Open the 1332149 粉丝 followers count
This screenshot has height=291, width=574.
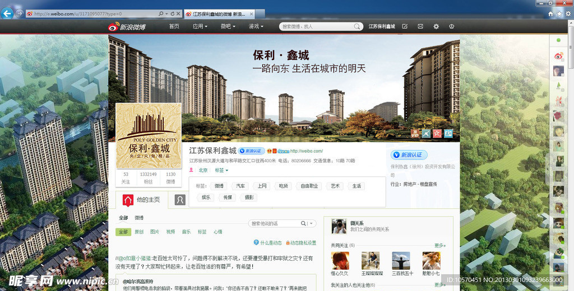(148, 177)
